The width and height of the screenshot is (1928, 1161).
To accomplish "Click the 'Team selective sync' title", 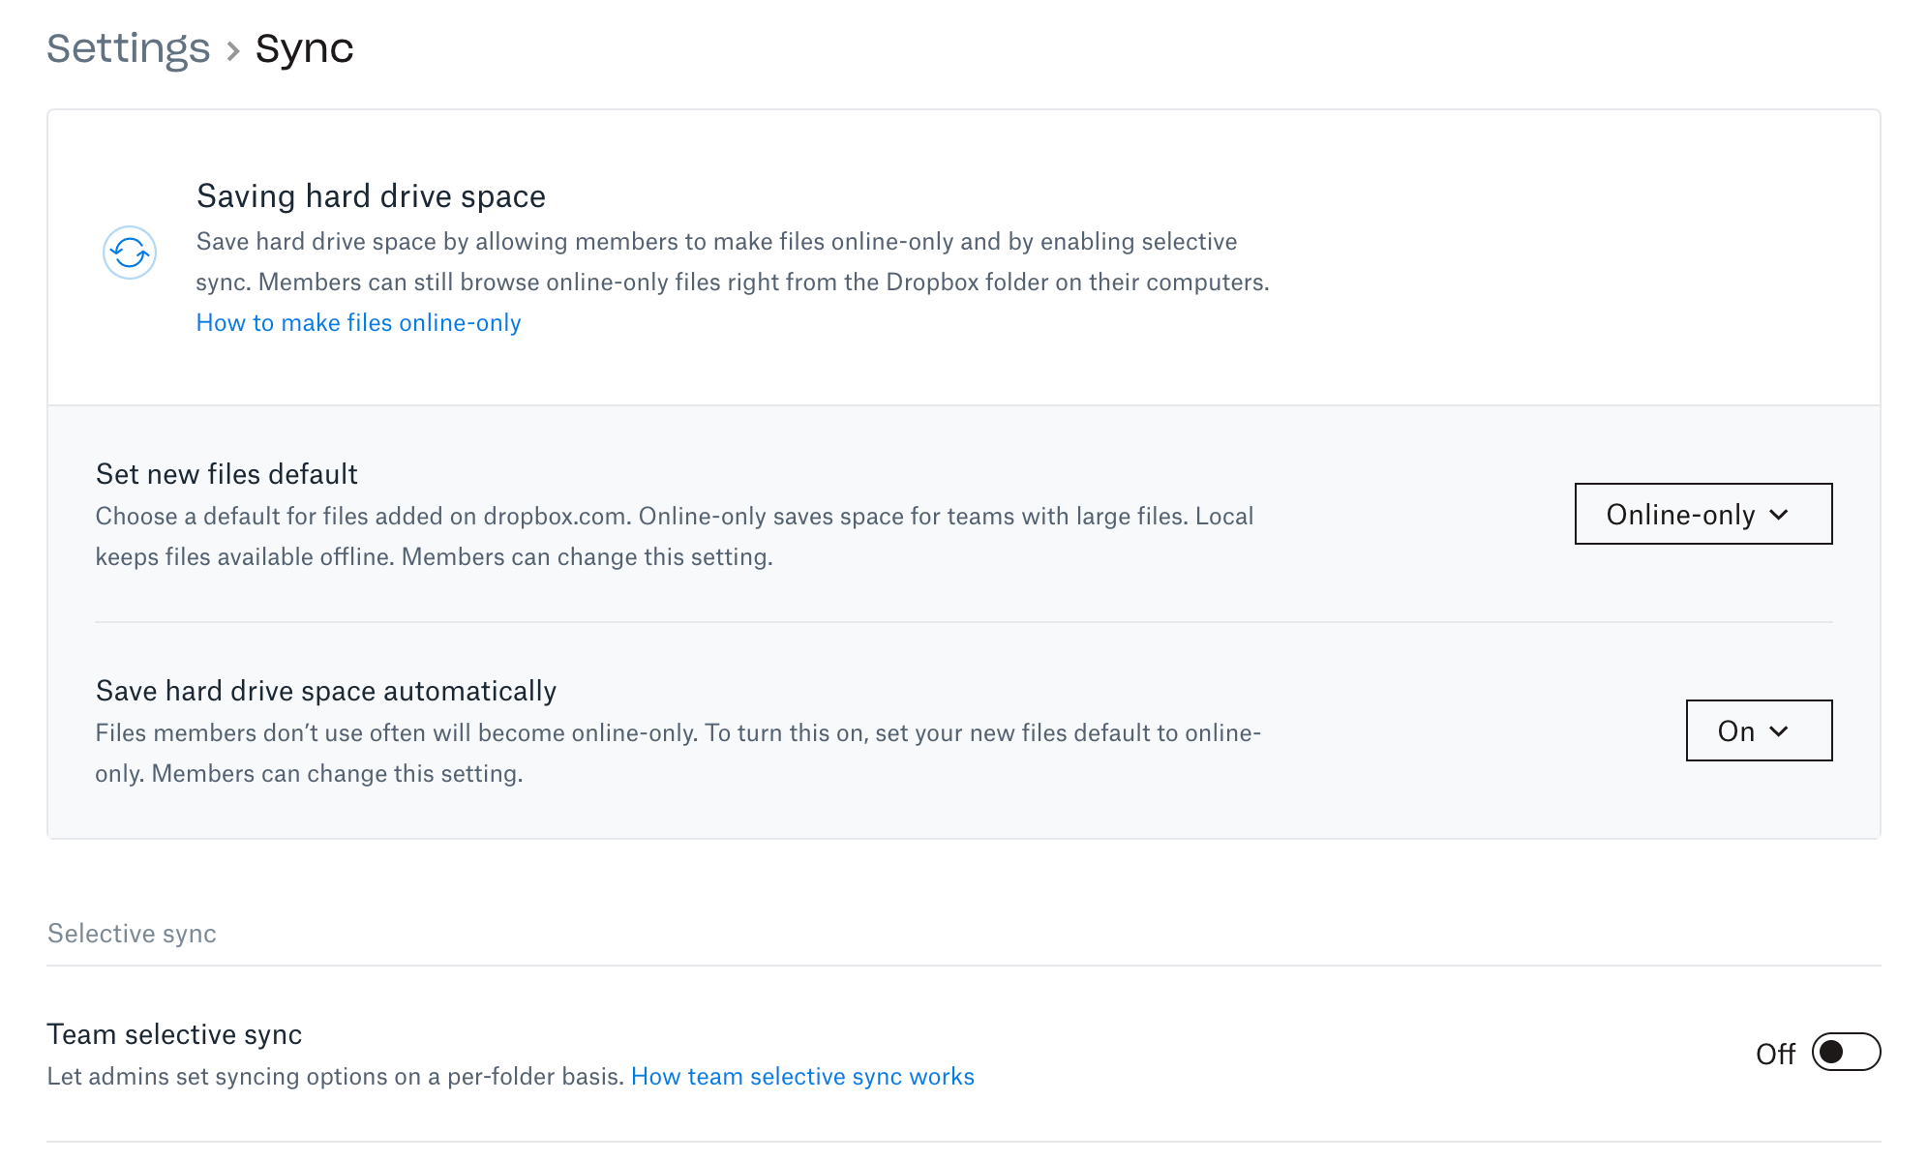I will 174,1034.
